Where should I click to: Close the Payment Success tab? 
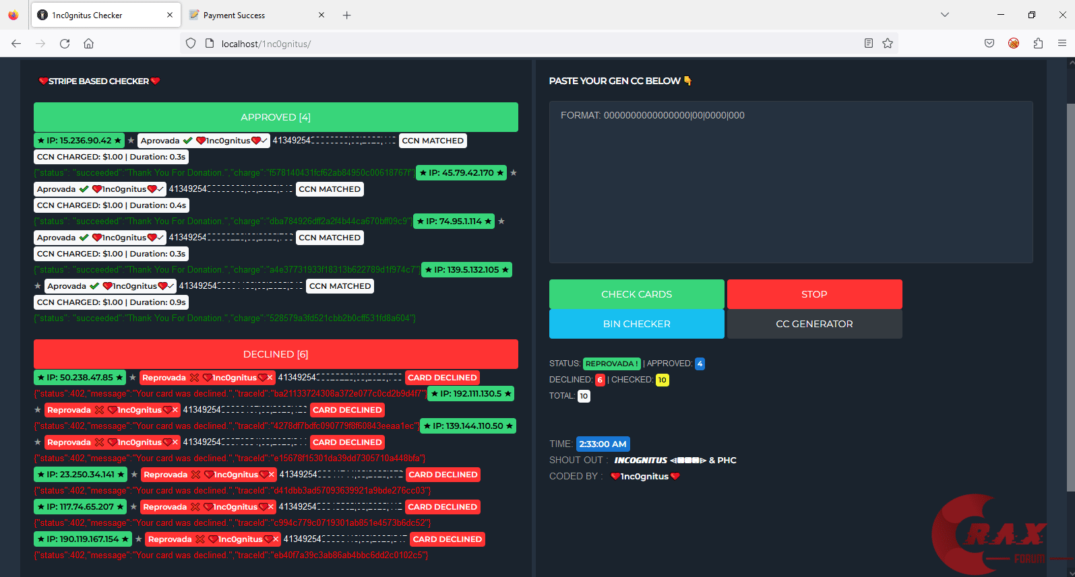click(321, 15)
